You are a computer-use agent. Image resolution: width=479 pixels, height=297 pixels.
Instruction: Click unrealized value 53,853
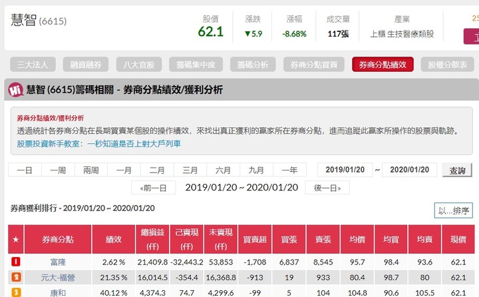pos(221,262)
